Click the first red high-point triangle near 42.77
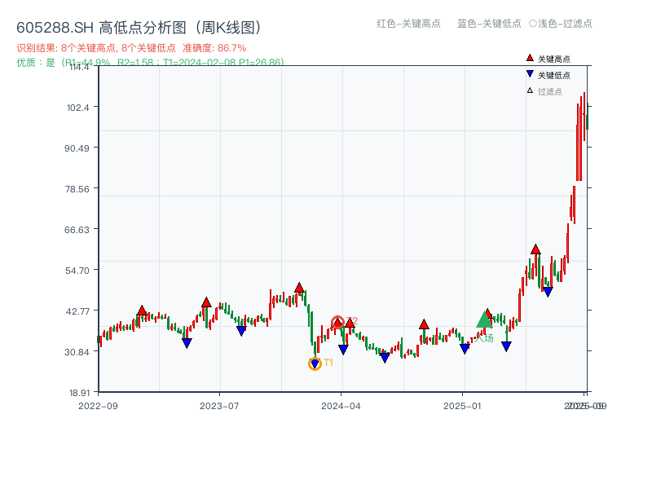The height and width of the screenshot is (489, 652). [142, 311]
